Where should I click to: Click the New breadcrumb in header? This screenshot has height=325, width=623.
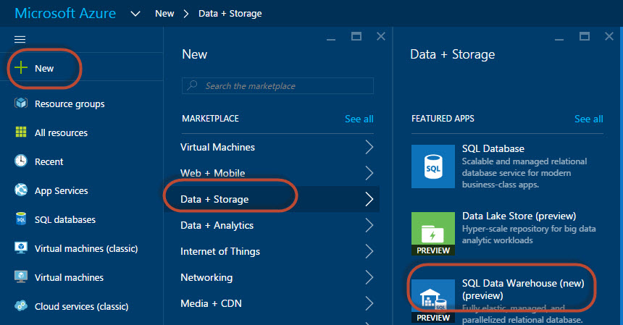[164, 14]
